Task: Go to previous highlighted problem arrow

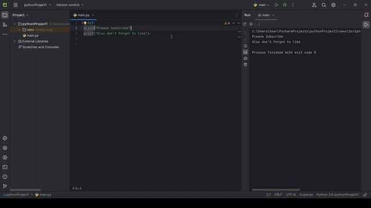Action: (x=233, y=23)
